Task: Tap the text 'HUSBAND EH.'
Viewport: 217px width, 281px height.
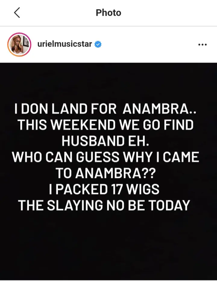Action: click(x=105, y=141)
